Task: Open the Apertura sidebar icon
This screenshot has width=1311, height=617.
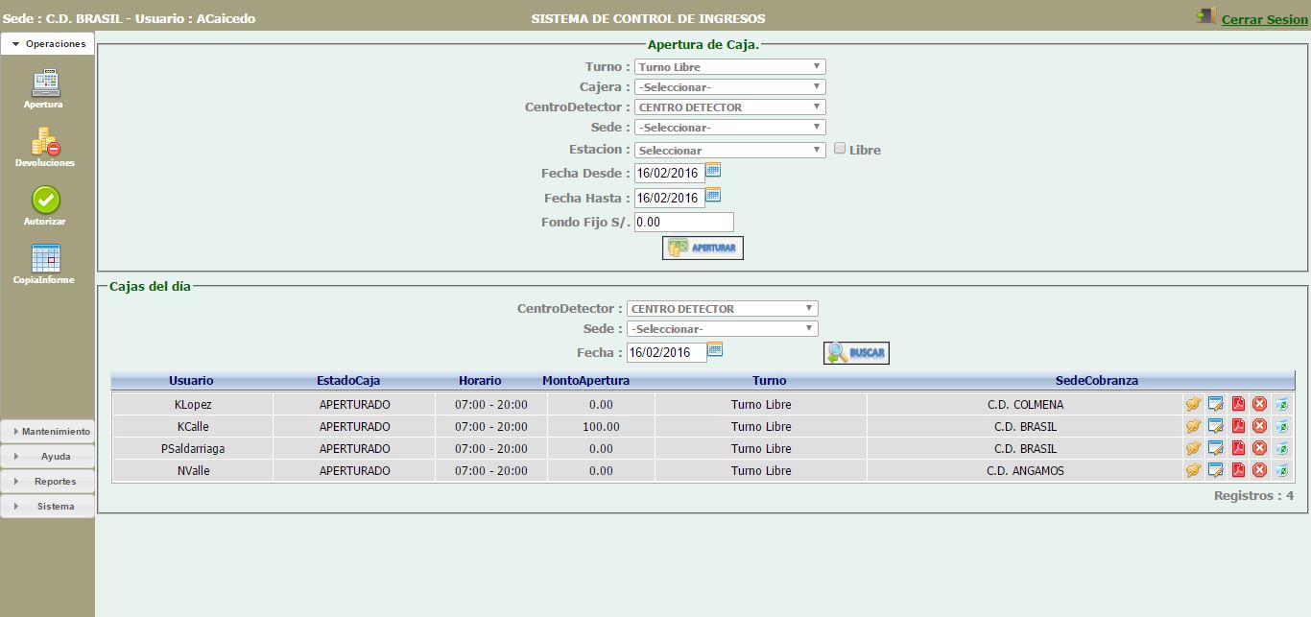Action: (45, 83)
